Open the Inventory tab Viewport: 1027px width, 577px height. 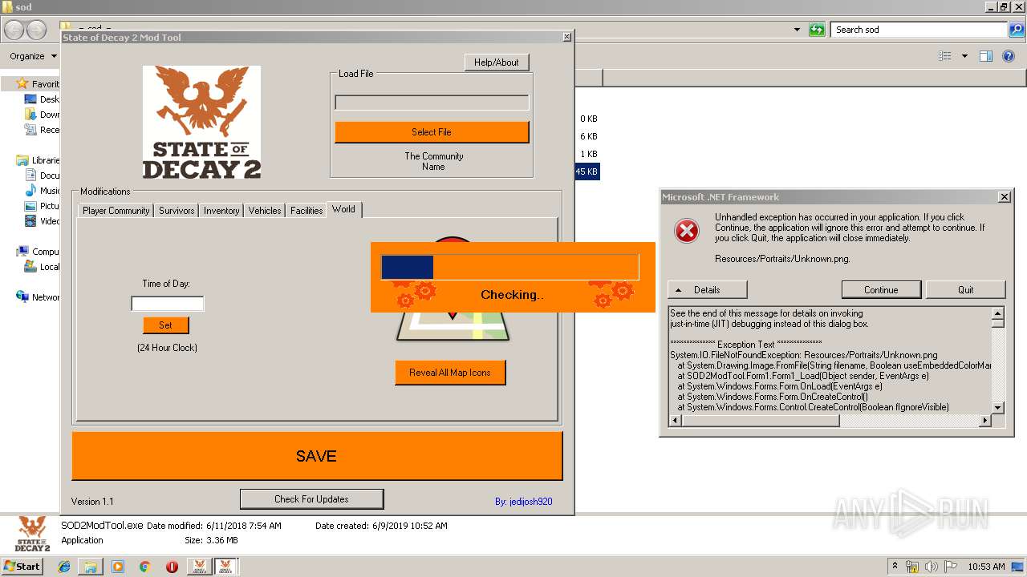tap(221, 210)
